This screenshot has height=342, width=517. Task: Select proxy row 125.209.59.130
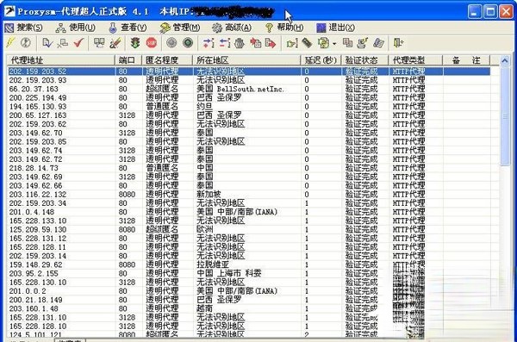tap(249, 229)
